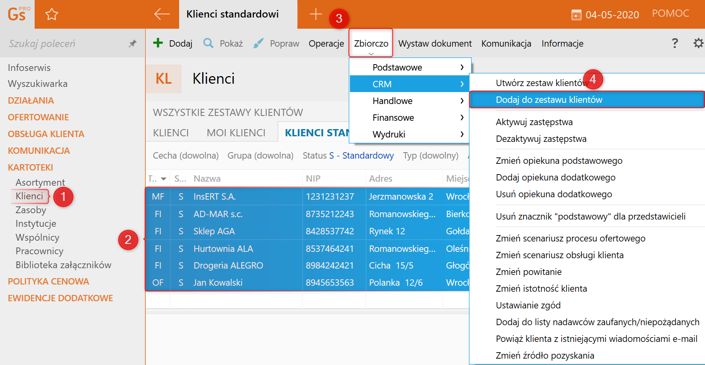Viewport: 705px width, 365px height.
Task: Open Typ (dowolny) filter
Action: point(431,155)
